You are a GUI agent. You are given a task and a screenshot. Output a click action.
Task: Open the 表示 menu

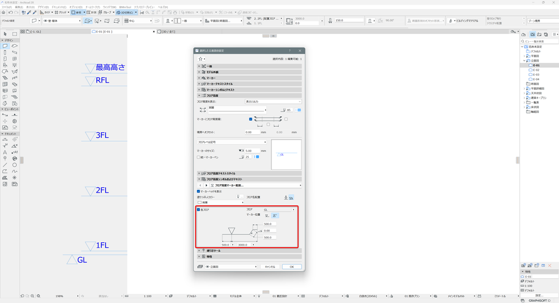[31, 7]
